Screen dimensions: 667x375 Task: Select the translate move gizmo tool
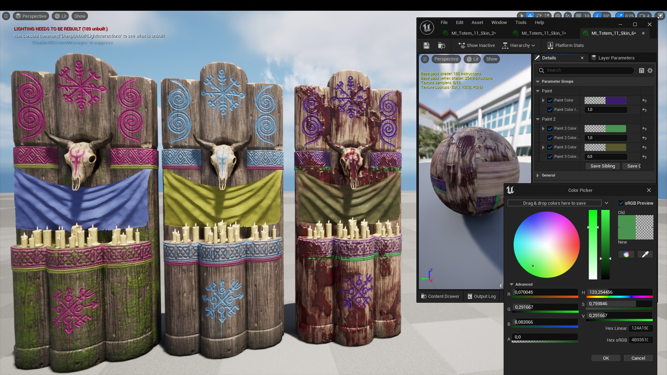pyautogui.click(x=530, y=16)
